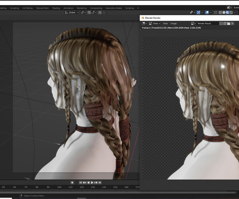Switch to solid viewport shading
The width and height of the screenshot is (239, 199).
tap(224, 12)
